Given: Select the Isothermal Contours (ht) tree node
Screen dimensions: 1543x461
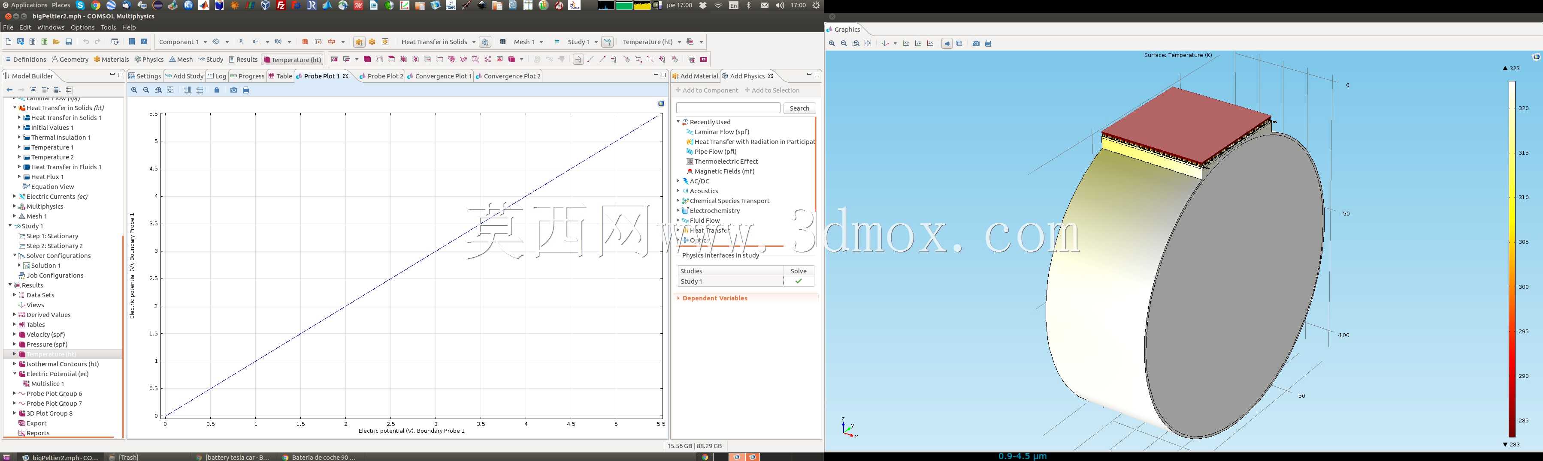Looking at the screenshot, I should tap(62, 364).
